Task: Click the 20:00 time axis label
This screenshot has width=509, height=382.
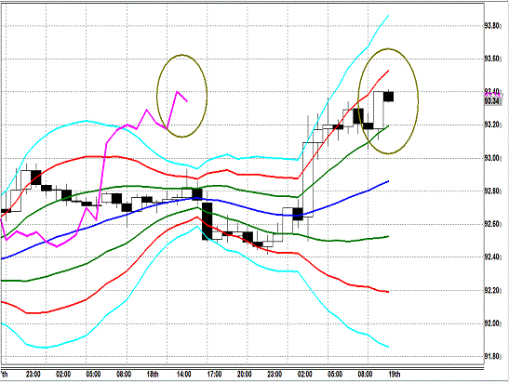Action: (x=244, y=375)
